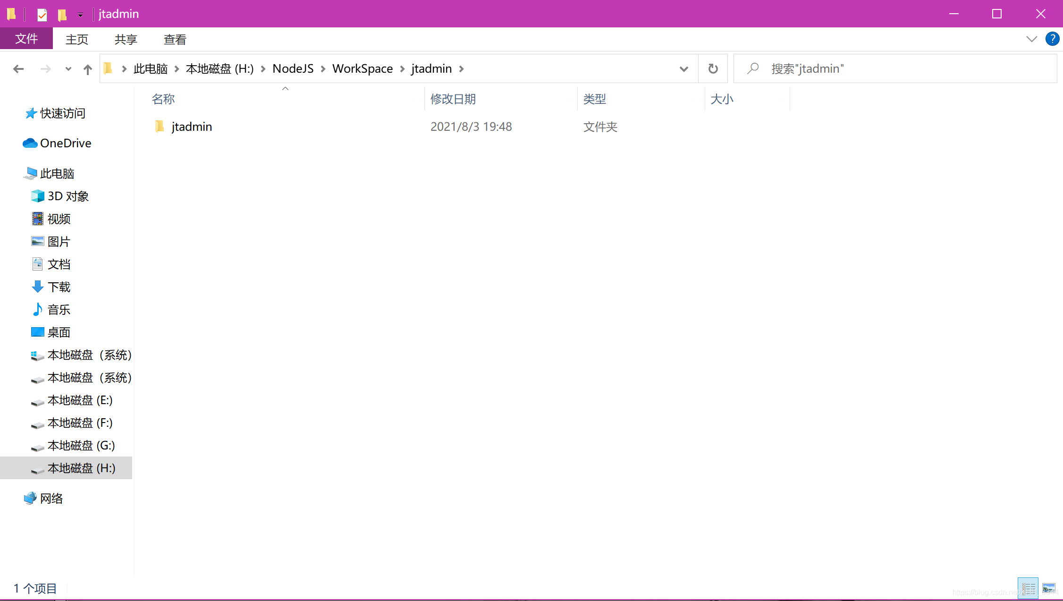Select the jtadmin folder in the file list
The image size is (1063, 601).
click(x=192, y=126)
